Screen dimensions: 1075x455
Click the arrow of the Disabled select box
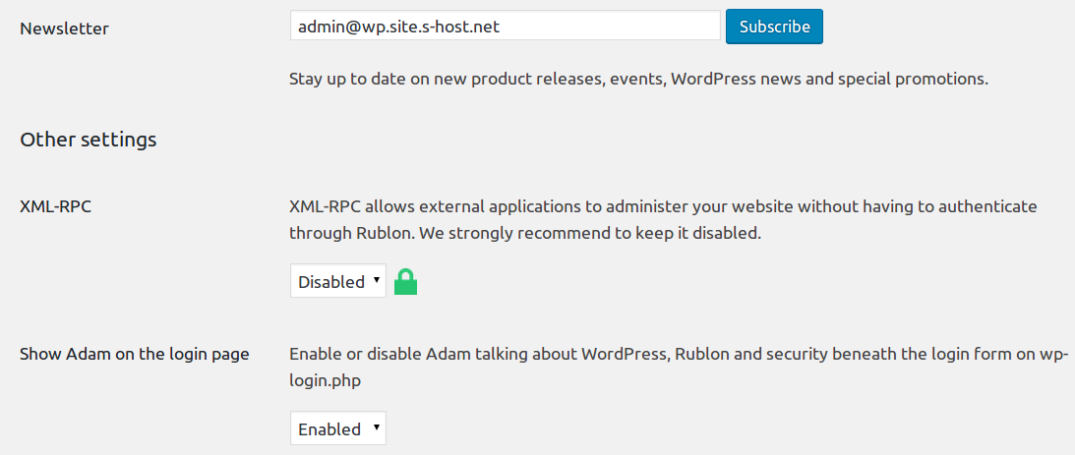[376, 280]
